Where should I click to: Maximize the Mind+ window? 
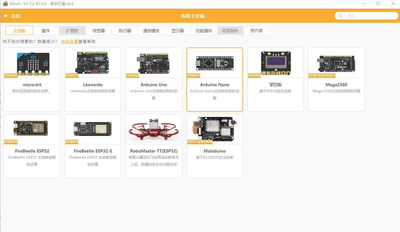pyautogui.click(x=378, y=4)
